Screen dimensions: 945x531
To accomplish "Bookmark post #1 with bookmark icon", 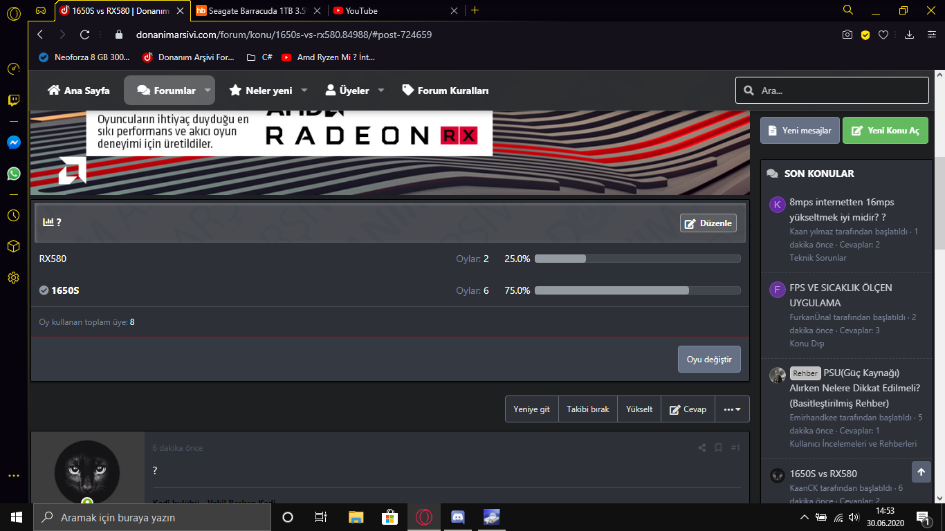I will [x=719, y=448].
